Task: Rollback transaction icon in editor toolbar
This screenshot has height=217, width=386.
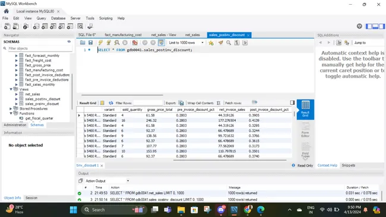Action: [153, 43]
